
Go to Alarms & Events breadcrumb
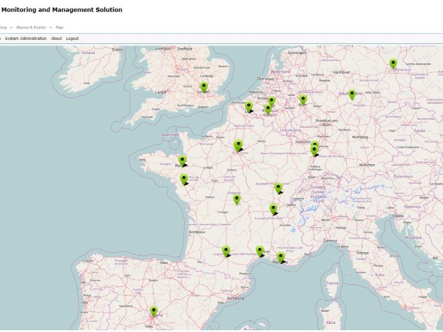click(31, 28)
